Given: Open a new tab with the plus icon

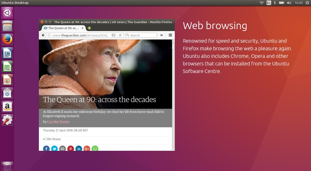Looking at the screenshot, I should coord(89,28).
